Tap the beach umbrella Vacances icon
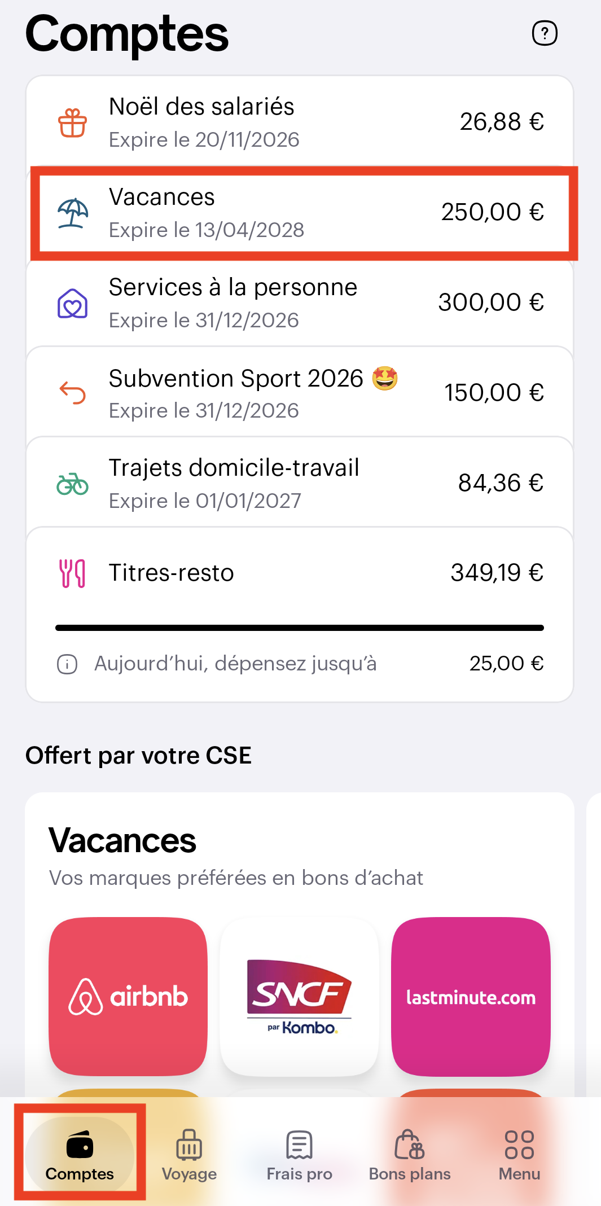 [73, 213]
